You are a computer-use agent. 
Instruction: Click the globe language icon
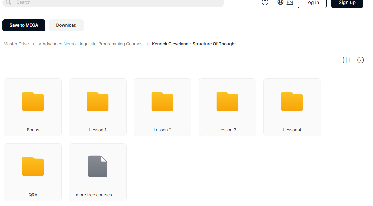pyautogui.click(x=280, y=2)
